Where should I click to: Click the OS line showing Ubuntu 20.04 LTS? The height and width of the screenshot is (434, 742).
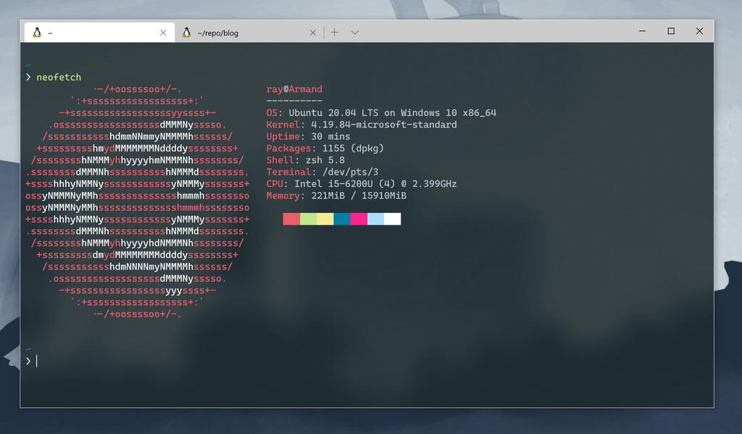[x=381, y=112]
